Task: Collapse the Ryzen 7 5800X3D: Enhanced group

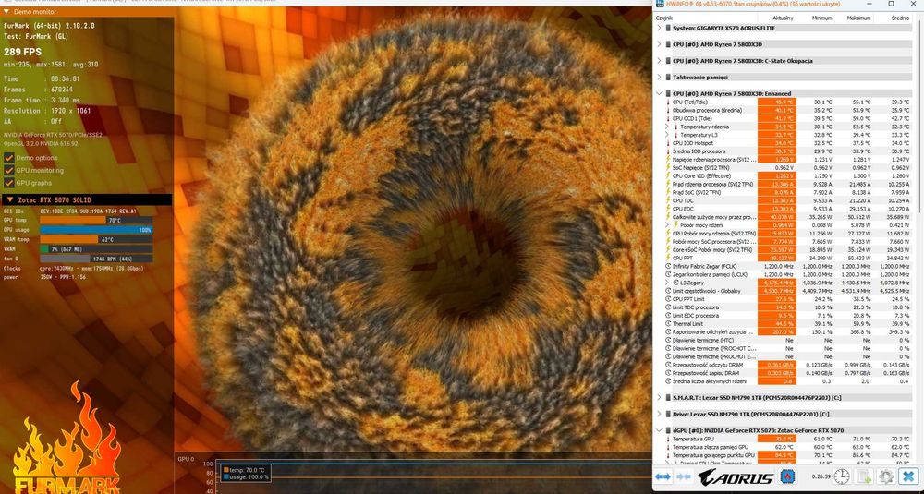Action: 660,93
